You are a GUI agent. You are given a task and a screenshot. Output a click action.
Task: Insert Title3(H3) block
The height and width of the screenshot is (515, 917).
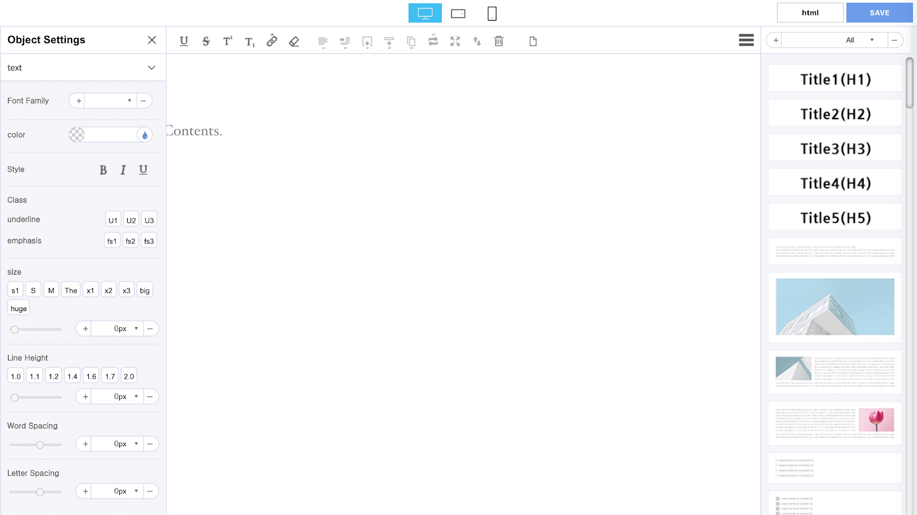(835, 148)
